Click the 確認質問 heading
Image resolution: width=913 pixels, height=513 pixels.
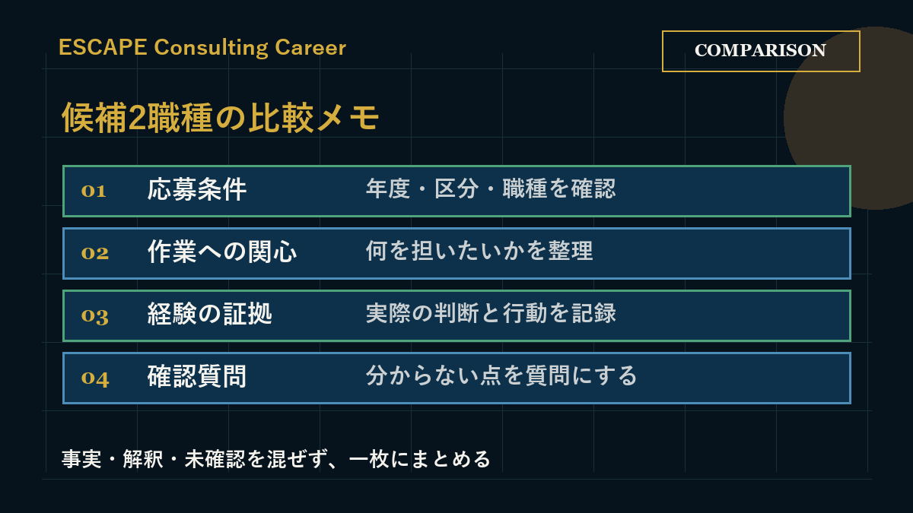click(x=197, y=377)
